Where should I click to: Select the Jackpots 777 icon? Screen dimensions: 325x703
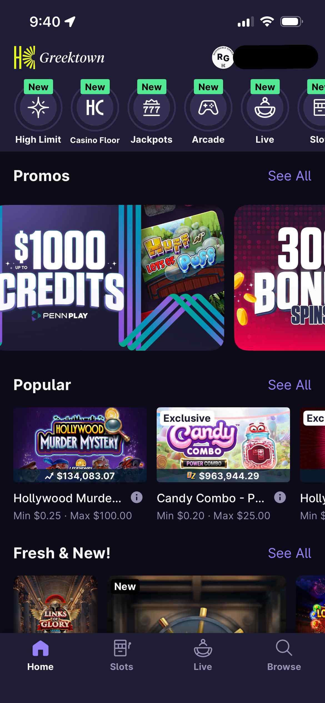pos(152,108)
